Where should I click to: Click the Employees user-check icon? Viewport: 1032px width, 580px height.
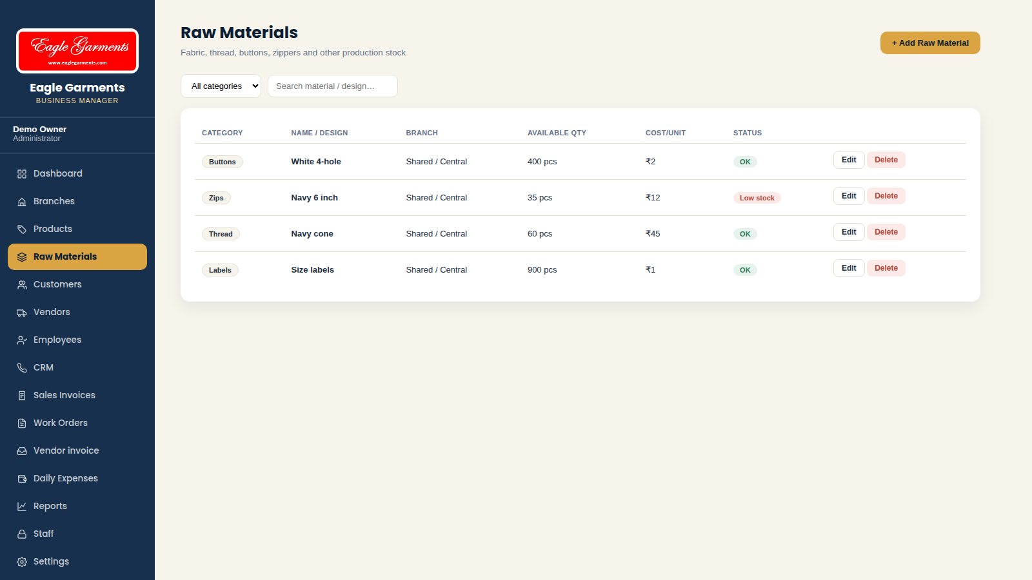pos(22,340)
